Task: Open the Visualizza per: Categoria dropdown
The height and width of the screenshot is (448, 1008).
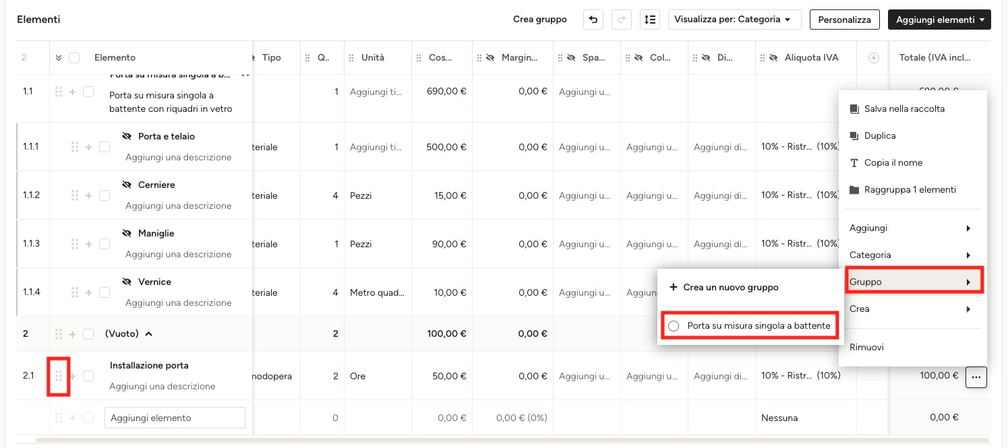Action: pyautogui.click(x=734, y=20)
